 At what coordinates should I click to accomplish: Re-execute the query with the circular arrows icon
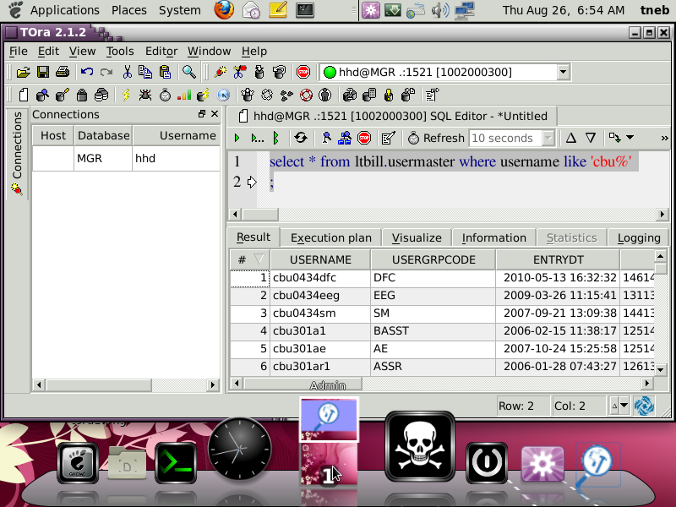coord(302,138)
